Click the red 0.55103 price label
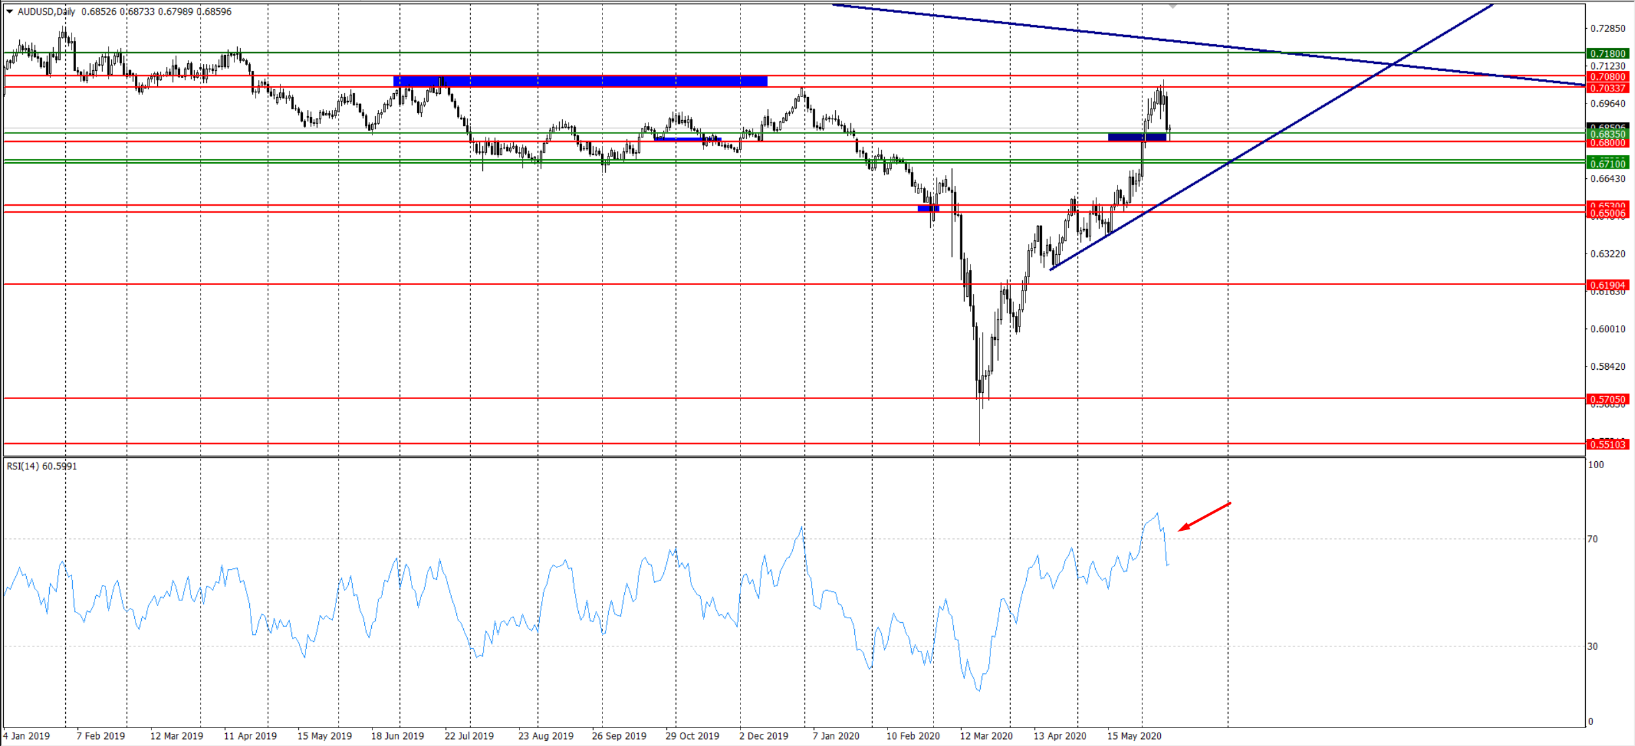Image resolution: width=1635 pixels, height=746 pixels. point(1608,444)
